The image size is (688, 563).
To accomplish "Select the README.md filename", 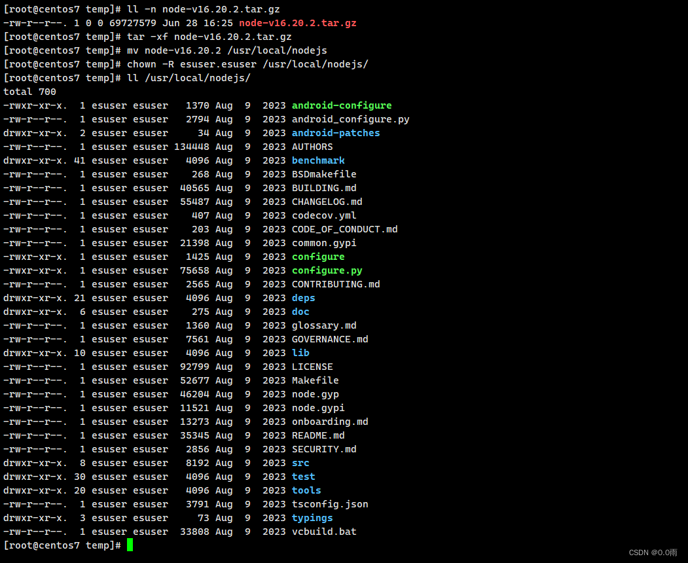I will [x=317, y=435].
